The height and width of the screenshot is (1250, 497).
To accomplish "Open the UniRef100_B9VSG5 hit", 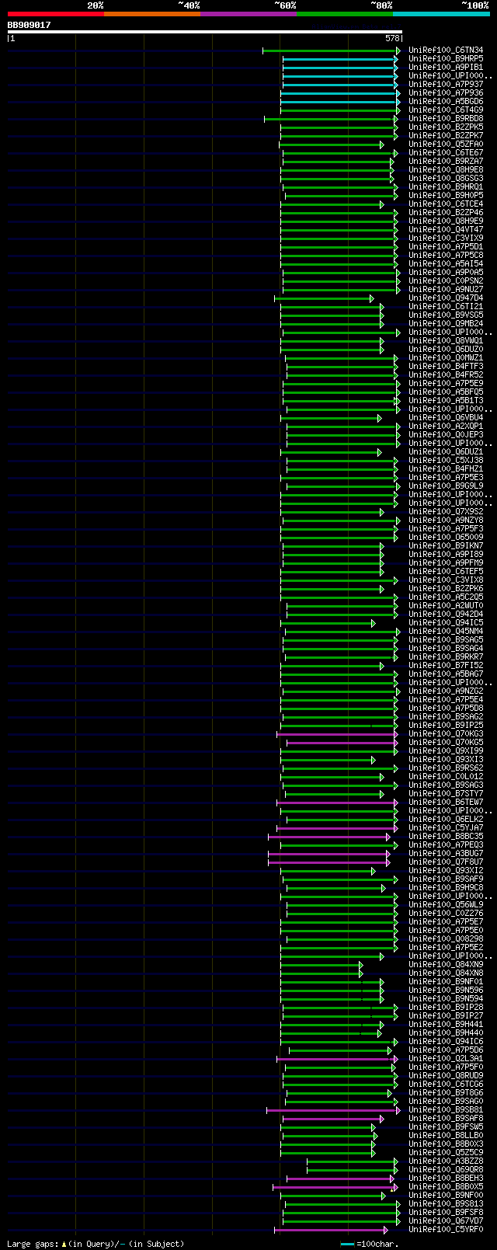I will click(446, 315).
